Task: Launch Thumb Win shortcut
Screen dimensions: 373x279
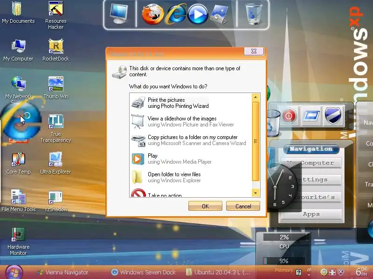Action: [x=55, y=87]
